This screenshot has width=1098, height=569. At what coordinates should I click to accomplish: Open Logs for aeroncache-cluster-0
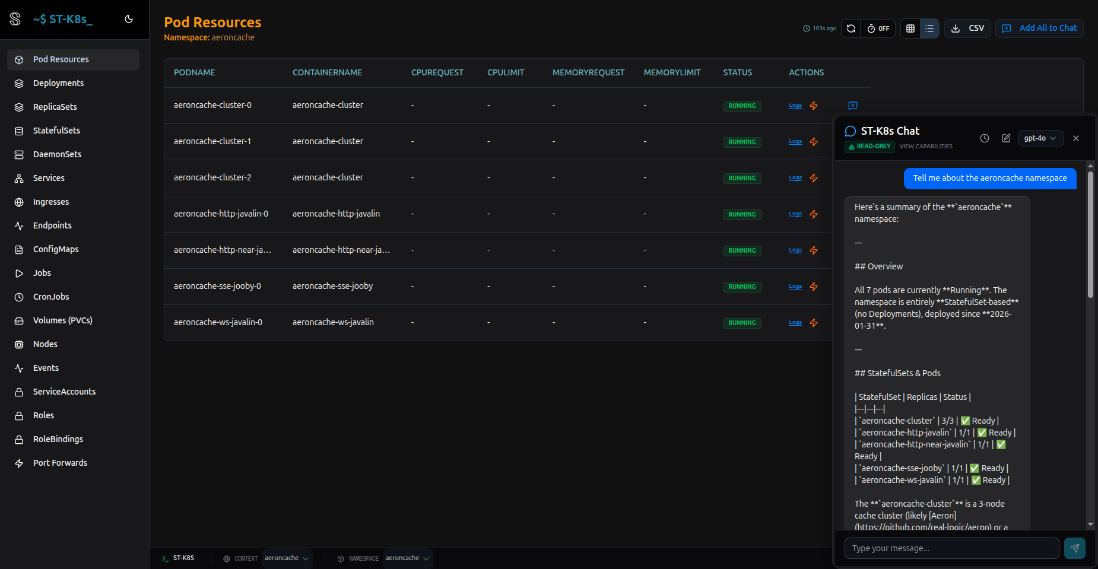(x=795, y=106)
